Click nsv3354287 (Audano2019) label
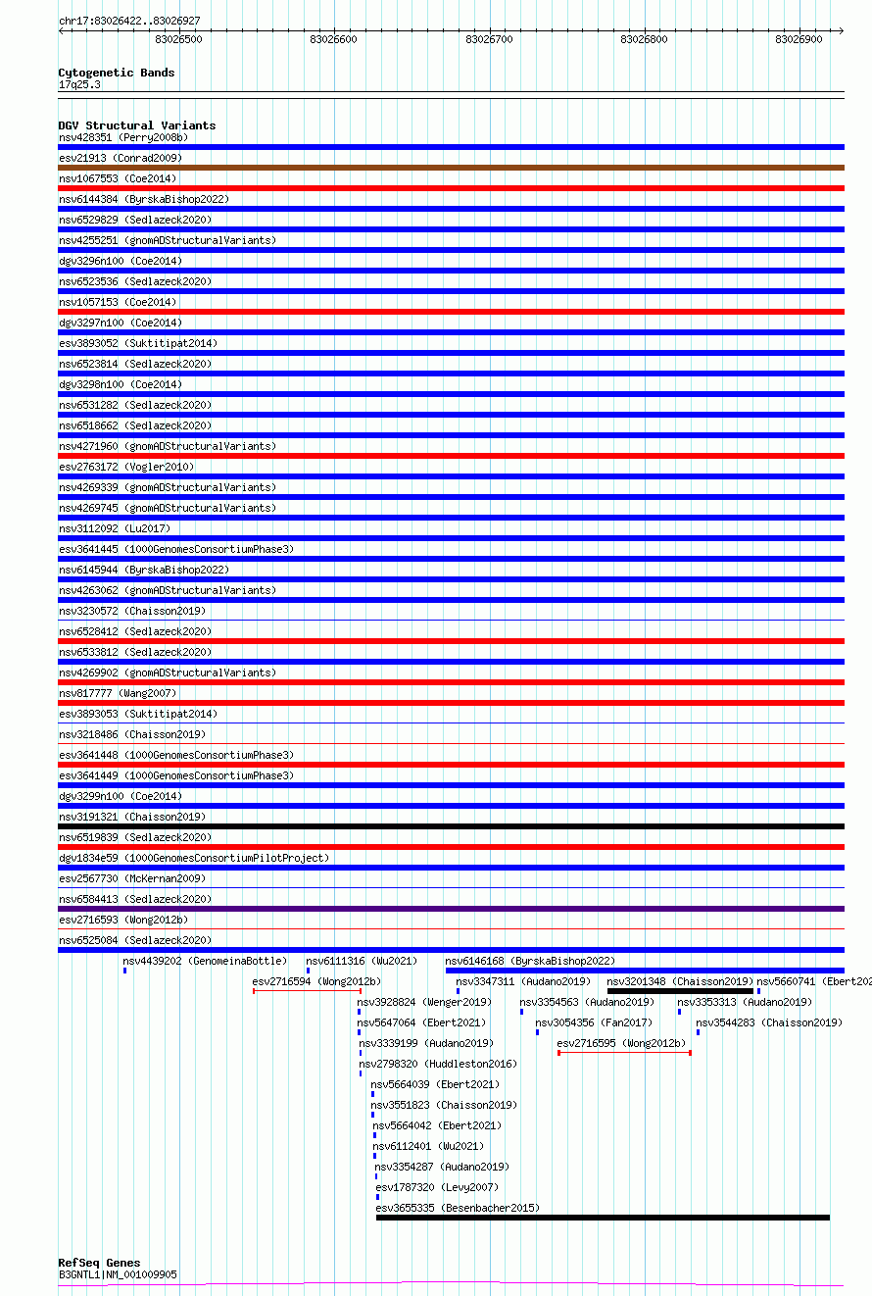Image resolution: width=872 pixels, height=1296 pixels. 443,1167
